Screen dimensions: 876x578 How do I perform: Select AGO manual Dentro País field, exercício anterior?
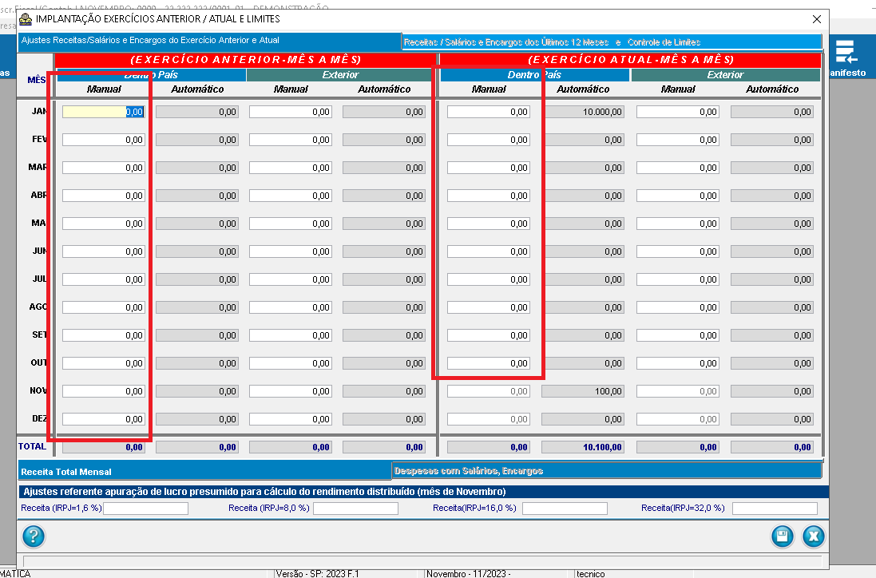(104, 307)
